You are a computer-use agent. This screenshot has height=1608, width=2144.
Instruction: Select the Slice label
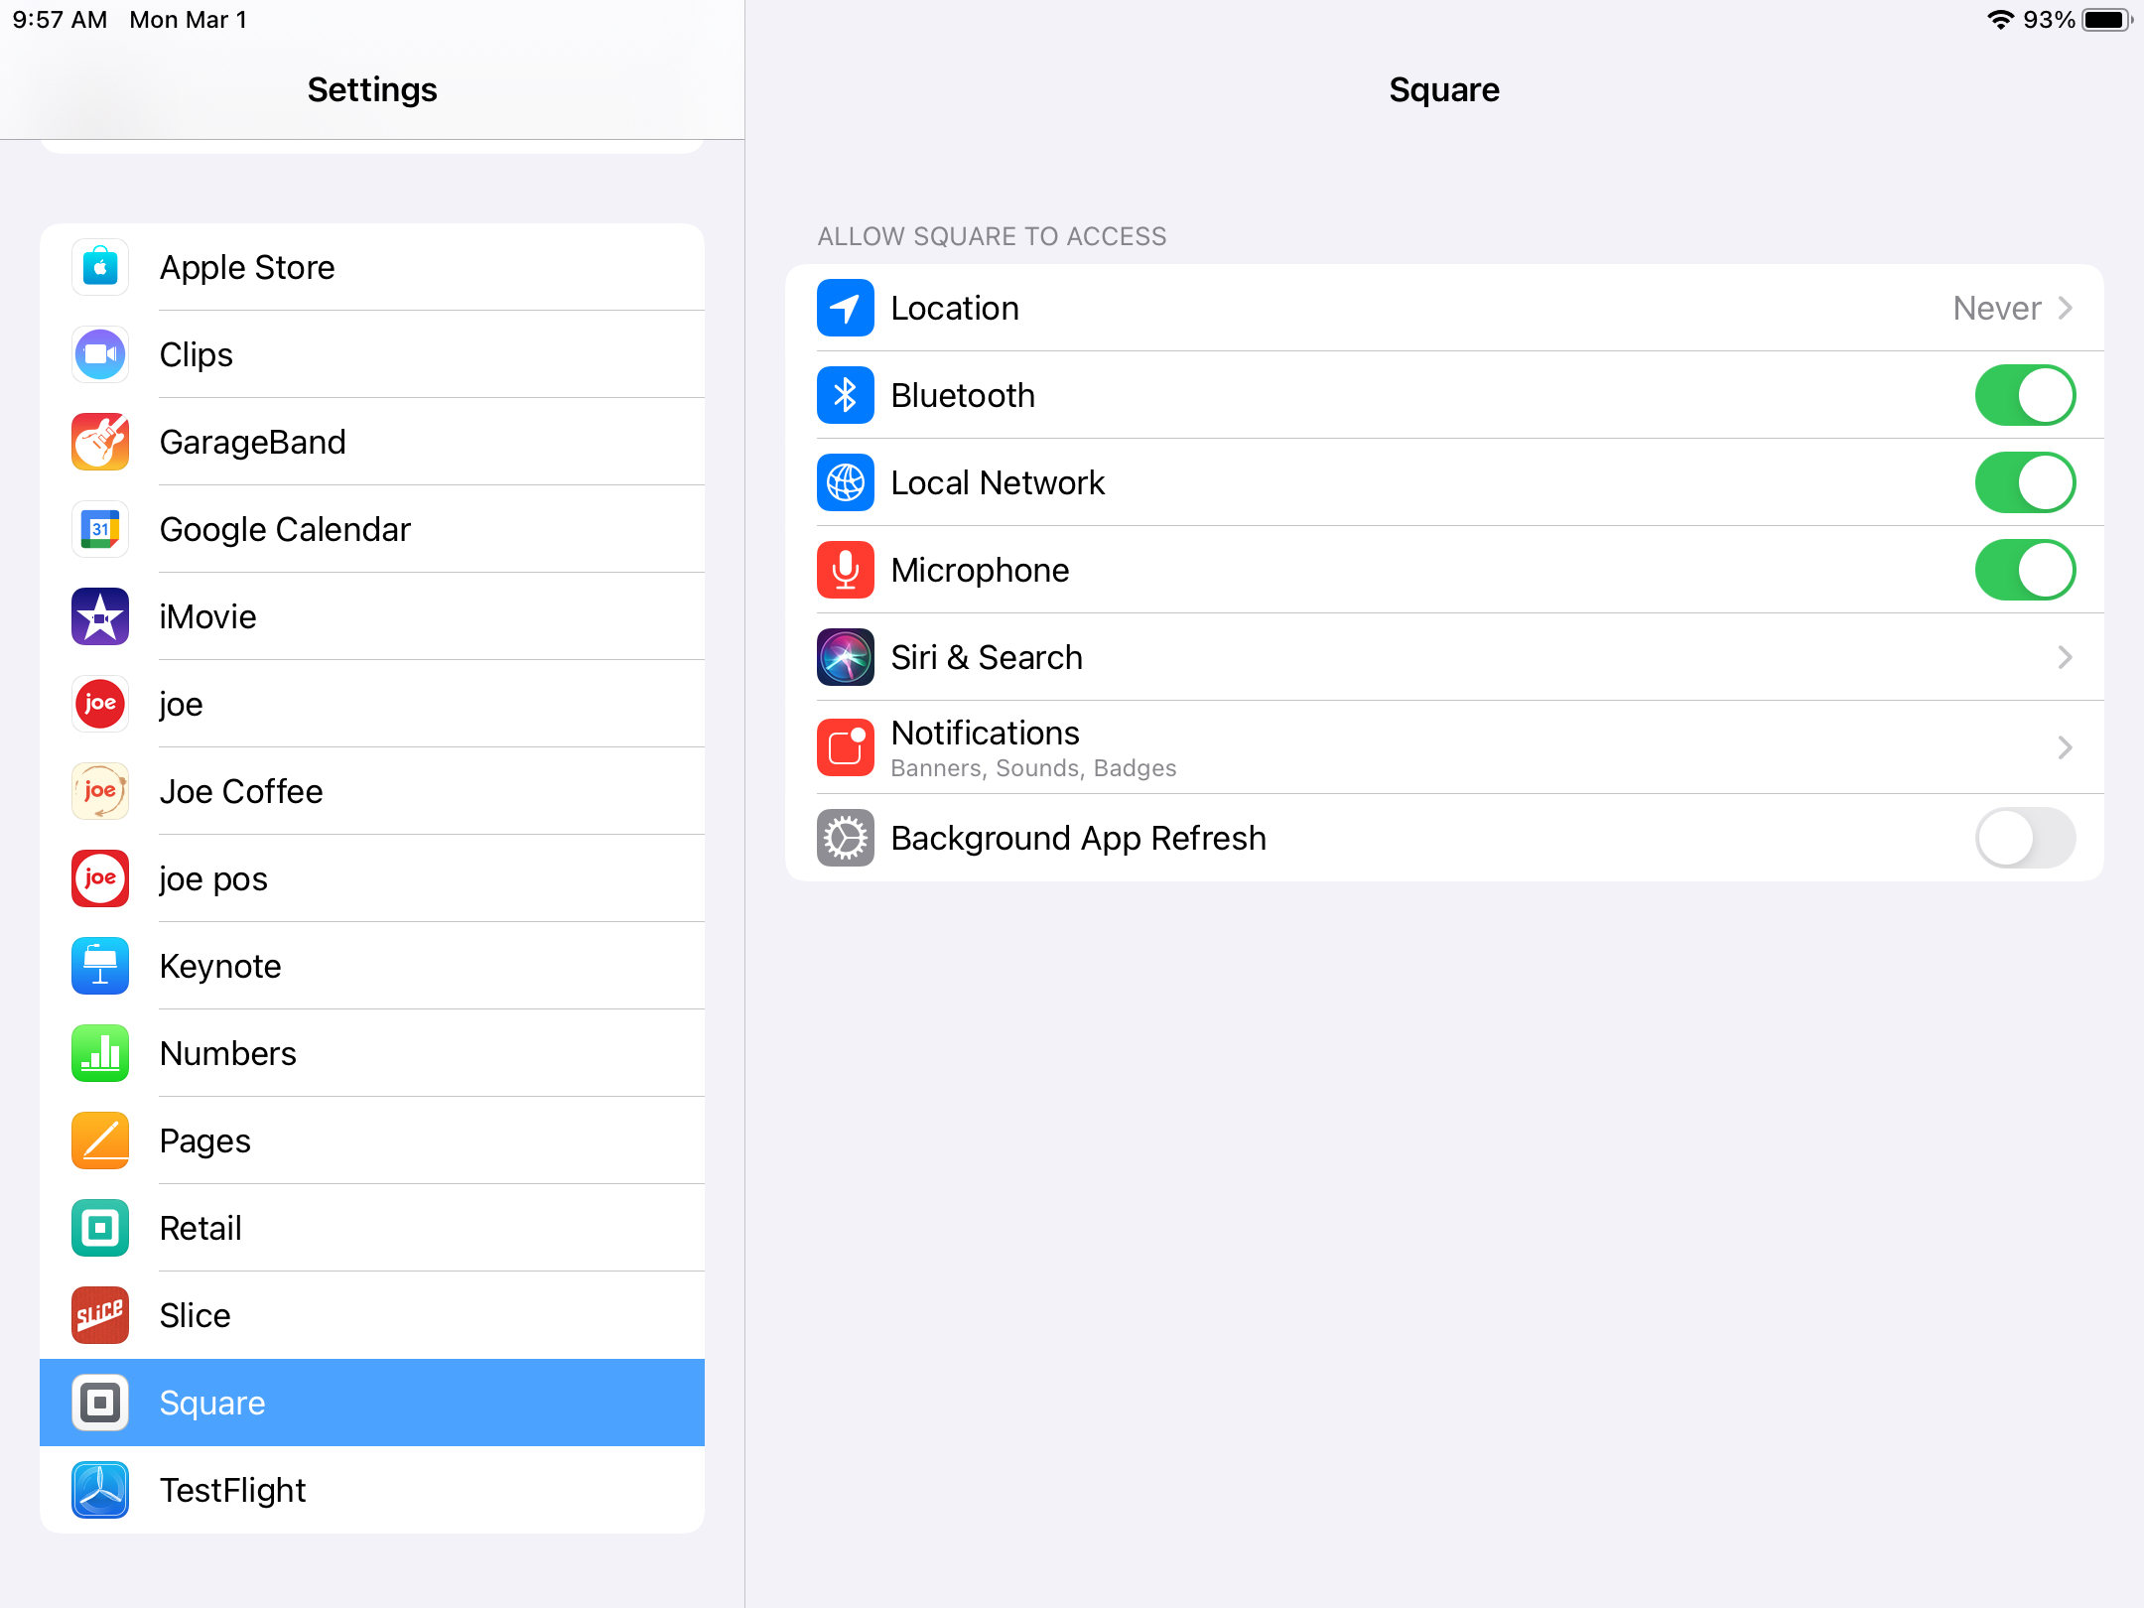pos(196,1315)
